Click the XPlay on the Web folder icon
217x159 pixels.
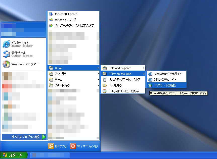tap(105, 74)
